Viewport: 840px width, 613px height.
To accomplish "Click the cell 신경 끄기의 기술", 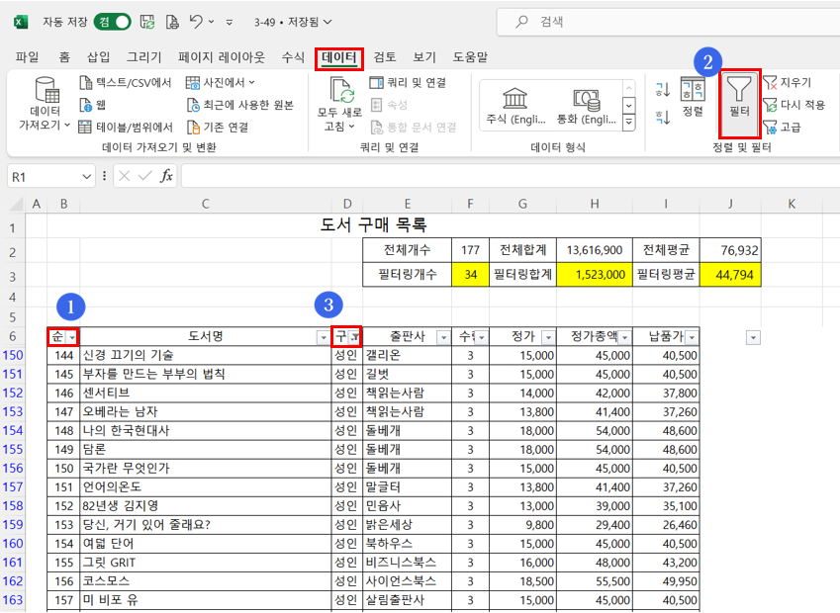I will coord(205,356).
